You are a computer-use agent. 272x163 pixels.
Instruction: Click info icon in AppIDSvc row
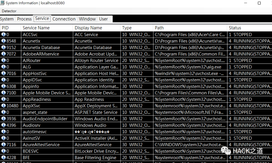coord(4,80)
